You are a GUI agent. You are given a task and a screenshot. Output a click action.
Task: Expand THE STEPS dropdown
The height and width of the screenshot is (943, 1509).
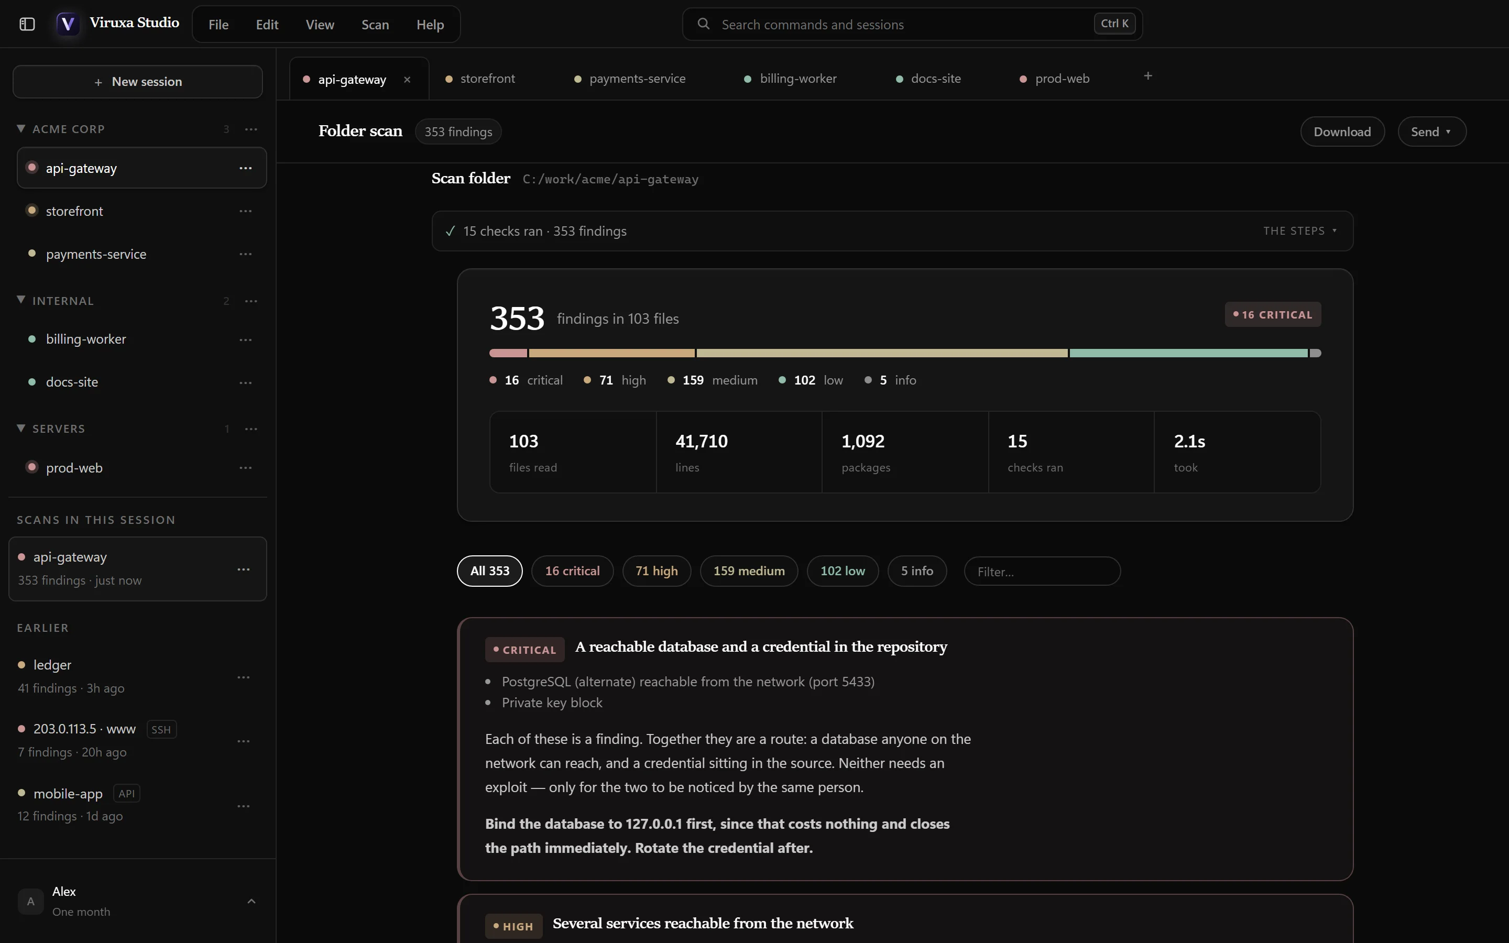tap(1300, 231)
